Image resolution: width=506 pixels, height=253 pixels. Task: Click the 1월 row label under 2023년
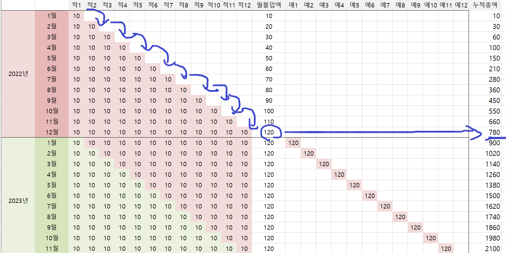52,143
